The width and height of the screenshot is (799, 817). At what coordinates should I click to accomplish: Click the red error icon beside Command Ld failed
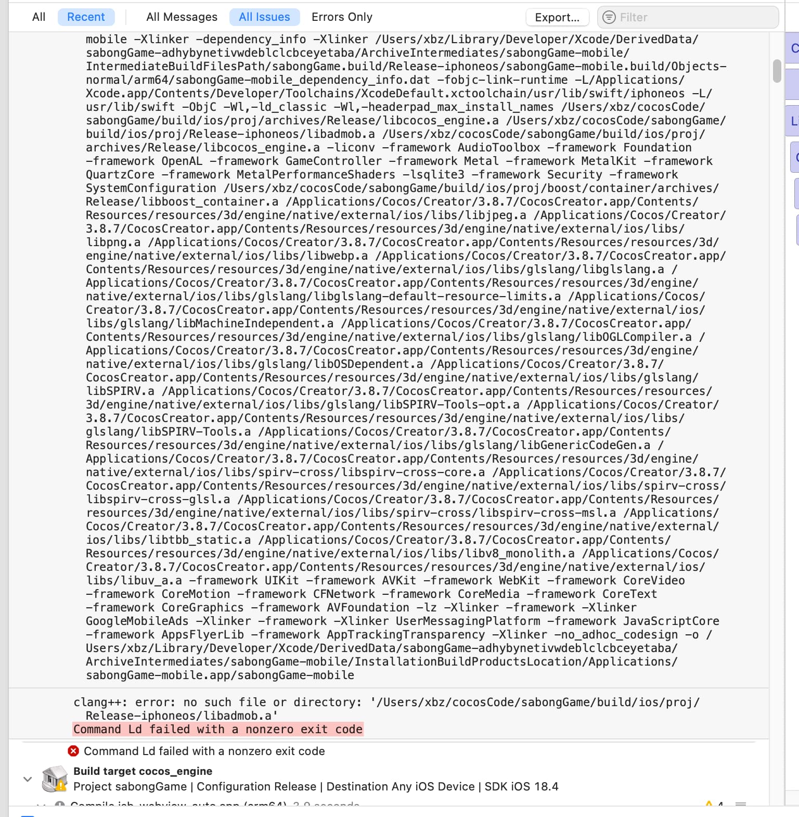pyautogui.click(x=73, y=751)
